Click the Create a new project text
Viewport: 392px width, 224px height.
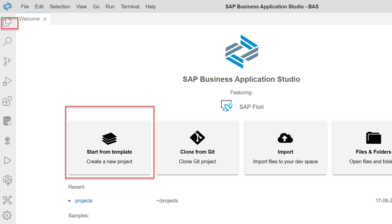pyautogui.click(x=109, y=162)
